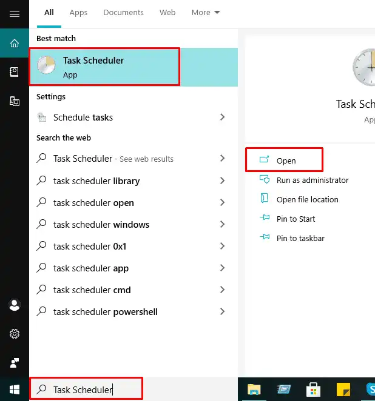
Task: Open the Settings gear icon in the sidebar
Action: click(x=15, y=334)
